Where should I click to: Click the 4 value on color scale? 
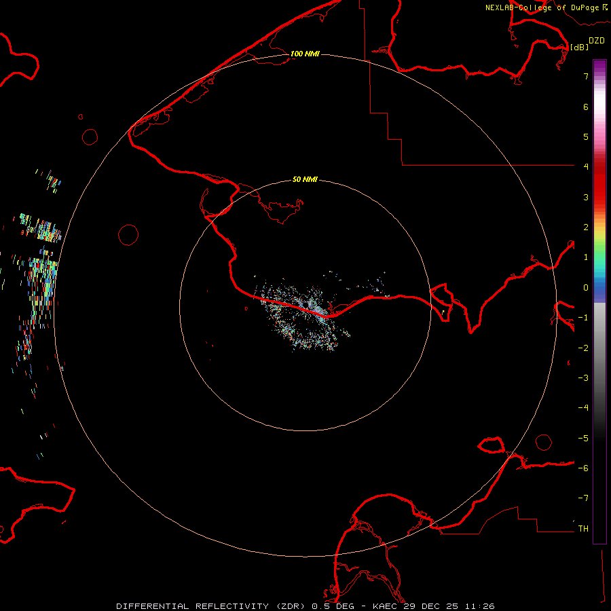[x=586, y=167]
